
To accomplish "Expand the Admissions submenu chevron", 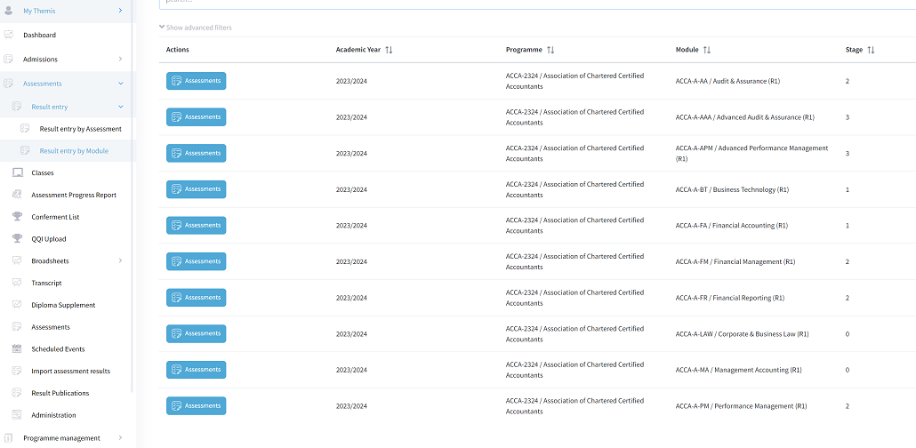I will 120,59.
